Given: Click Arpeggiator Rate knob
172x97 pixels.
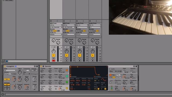Looking at the screenshot, I should 14,79.
